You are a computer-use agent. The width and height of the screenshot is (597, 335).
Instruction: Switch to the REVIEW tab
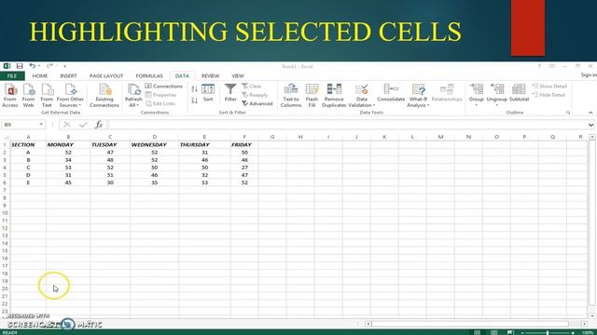(x=210, y=76)
